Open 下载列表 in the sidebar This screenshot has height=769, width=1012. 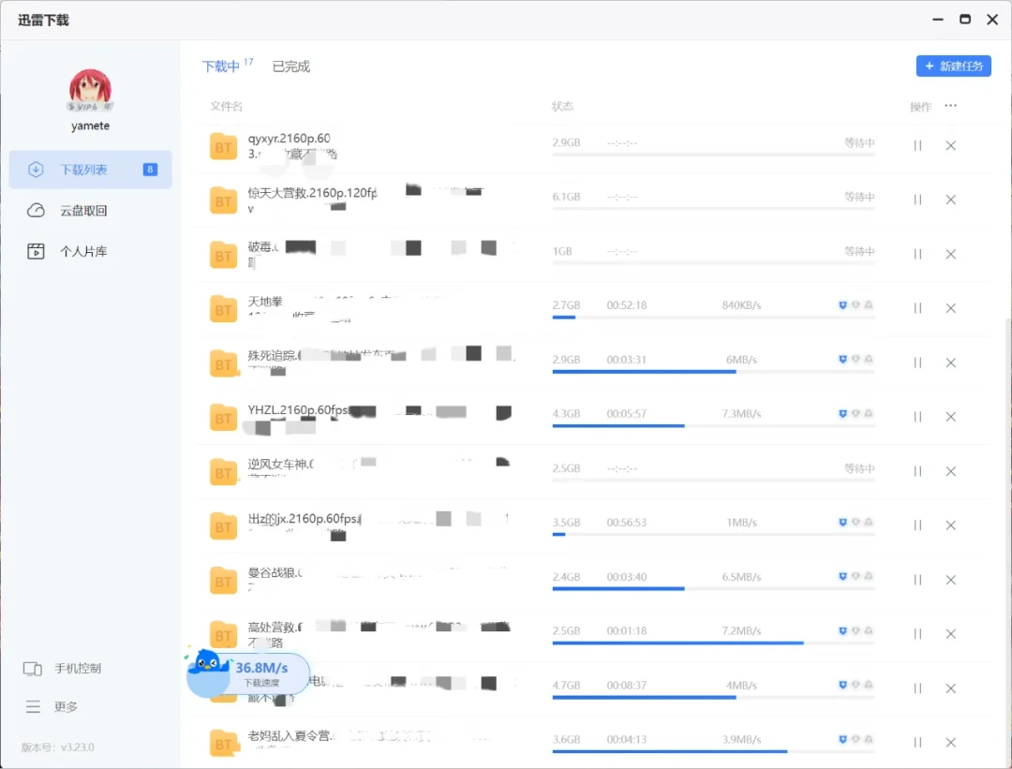click(90, 170)
